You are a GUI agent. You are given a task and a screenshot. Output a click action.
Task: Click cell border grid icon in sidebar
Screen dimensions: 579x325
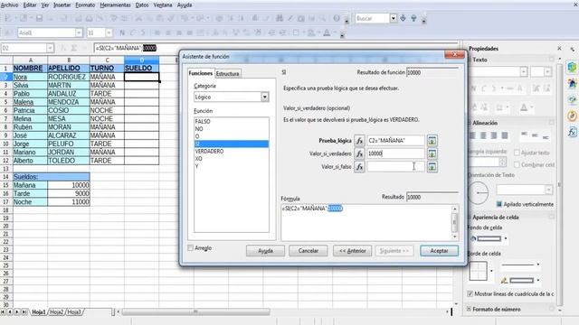tap(479, 271)
